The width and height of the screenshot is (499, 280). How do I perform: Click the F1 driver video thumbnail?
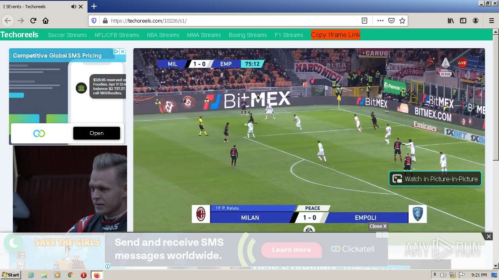pos(70,189)
